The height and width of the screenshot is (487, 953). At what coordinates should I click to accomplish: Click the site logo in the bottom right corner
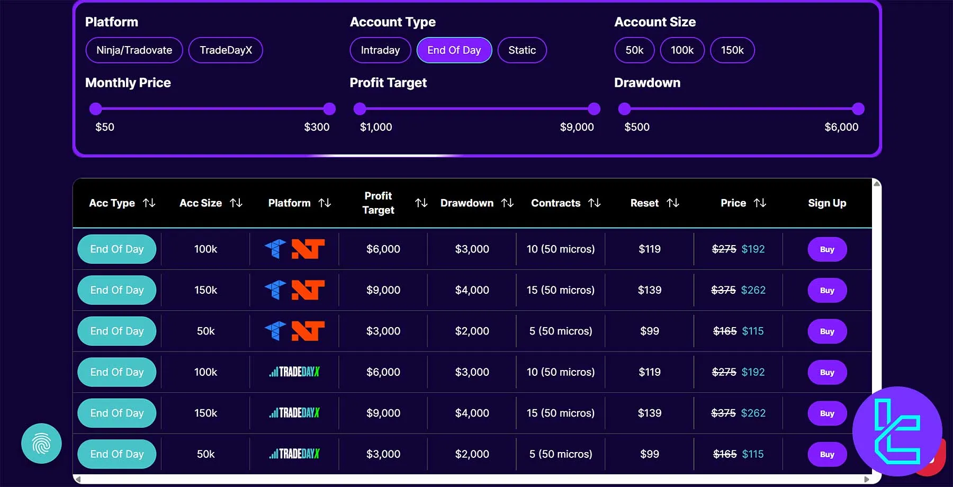coord(897,434)
